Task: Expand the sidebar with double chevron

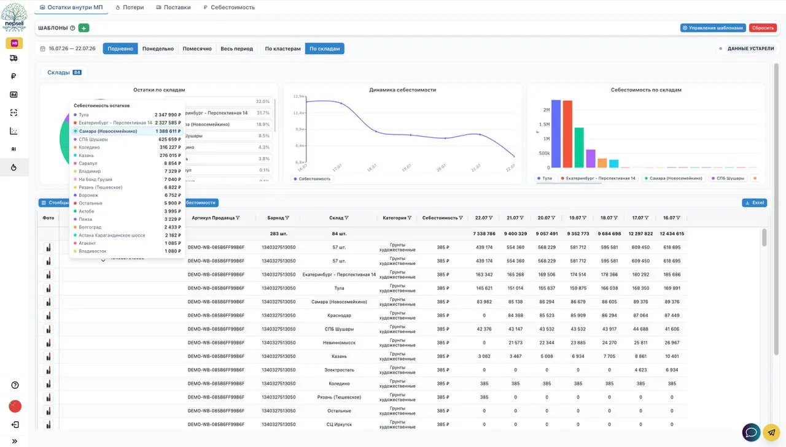Action: point(15,441)
